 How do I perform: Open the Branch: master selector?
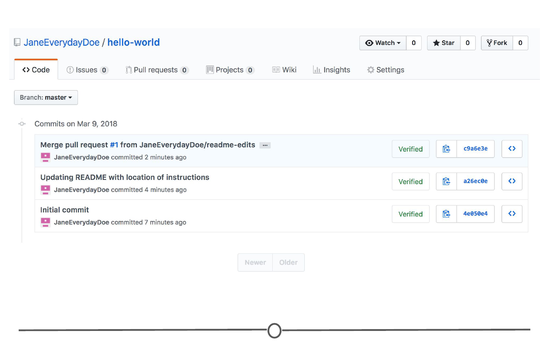[46, 98]
